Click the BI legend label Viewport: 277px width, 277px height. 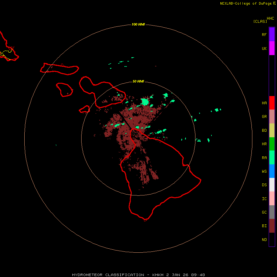click(264, 226)
